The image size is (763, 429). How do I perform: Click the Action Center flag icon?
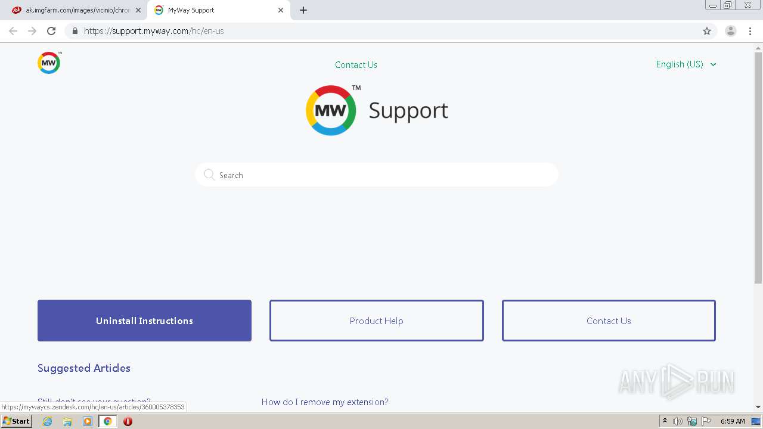click(706, 421)
